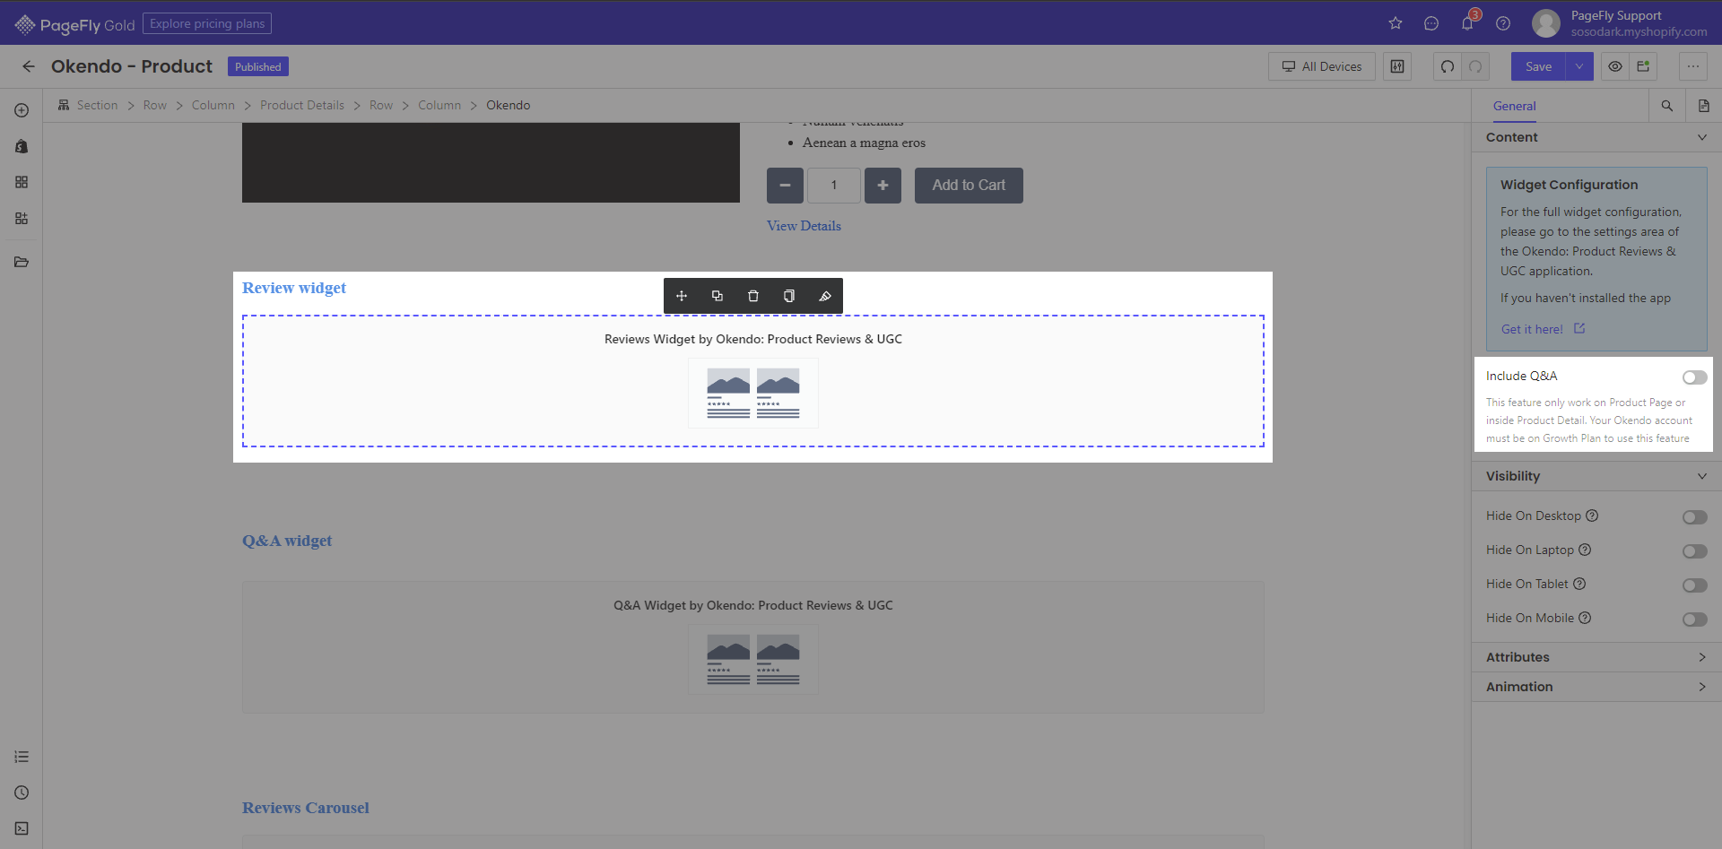Click the back arrow next to Okendo - Product
Viewport: 1722px width, 849px height.
[x=29, y=66]
